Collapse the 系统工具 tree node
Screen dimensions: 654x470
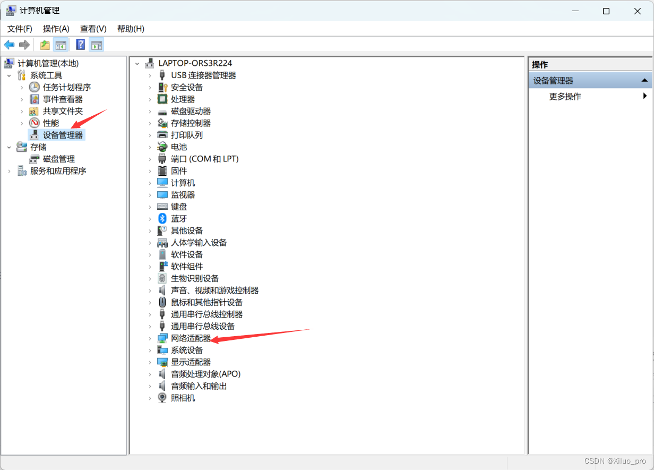9,75
